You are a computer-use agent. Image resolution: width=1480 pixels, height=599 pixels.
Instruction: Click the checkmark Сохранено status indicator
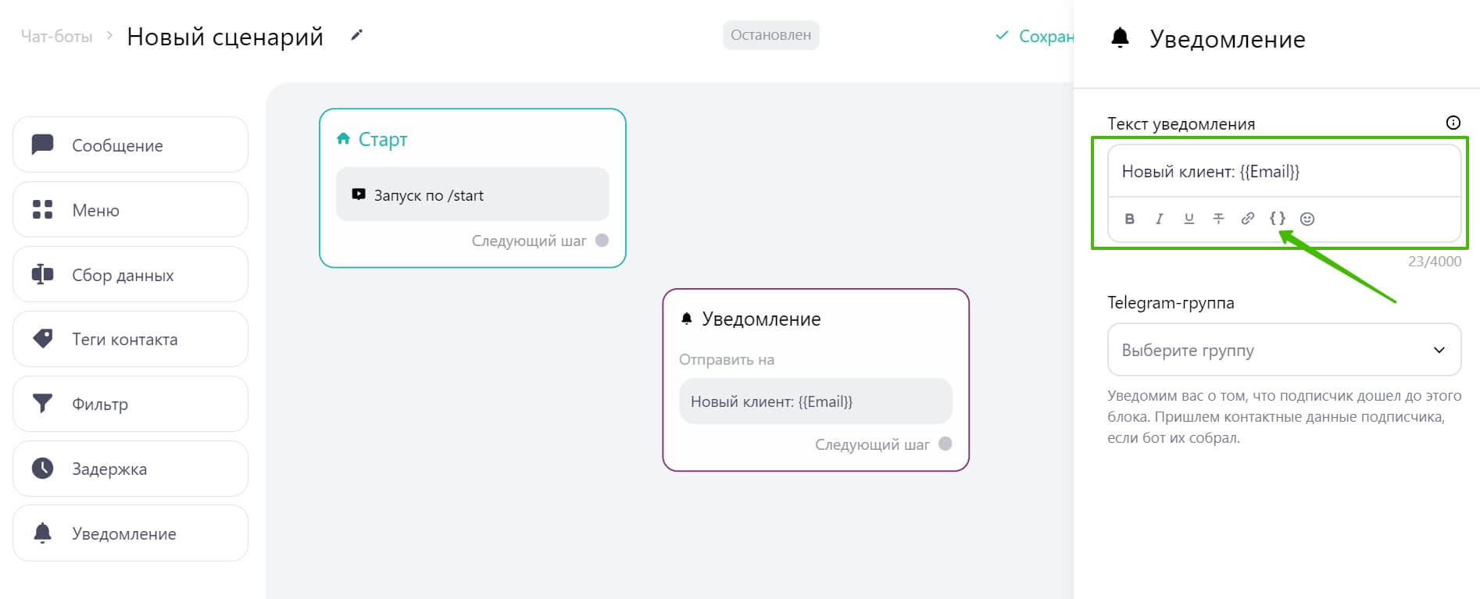click(1034, 36)
